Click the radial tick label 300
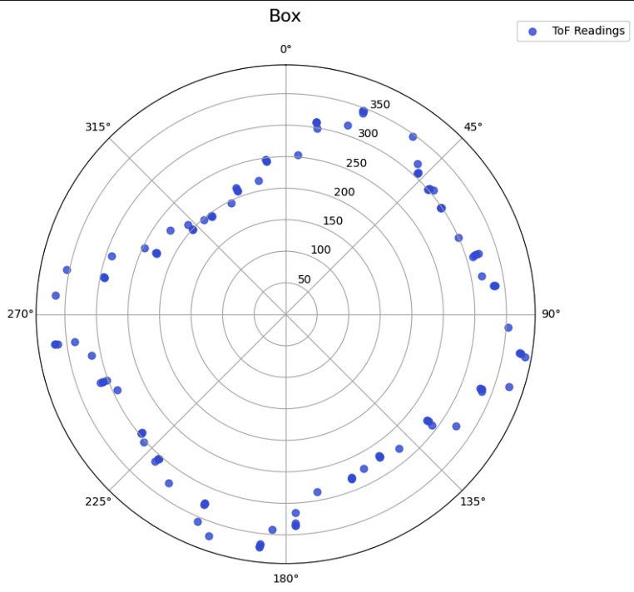Screen dimensions: 634x592 368,133
